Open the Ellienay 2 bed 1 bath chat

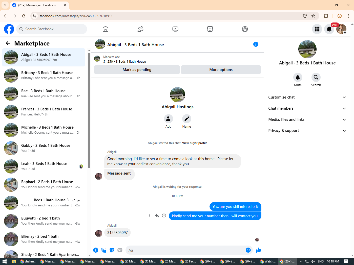point(44,239)
